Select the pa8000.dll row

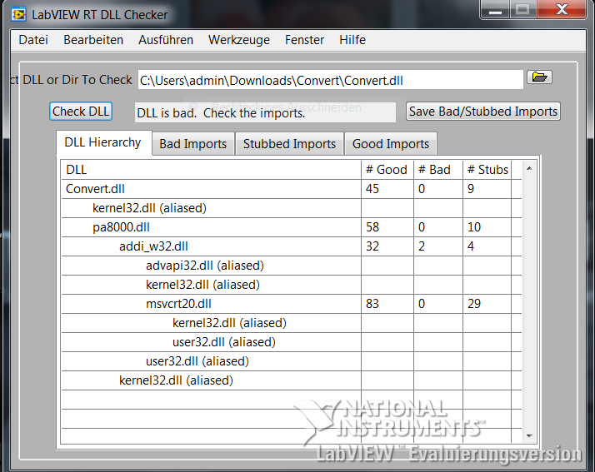(x=292, y=227)
